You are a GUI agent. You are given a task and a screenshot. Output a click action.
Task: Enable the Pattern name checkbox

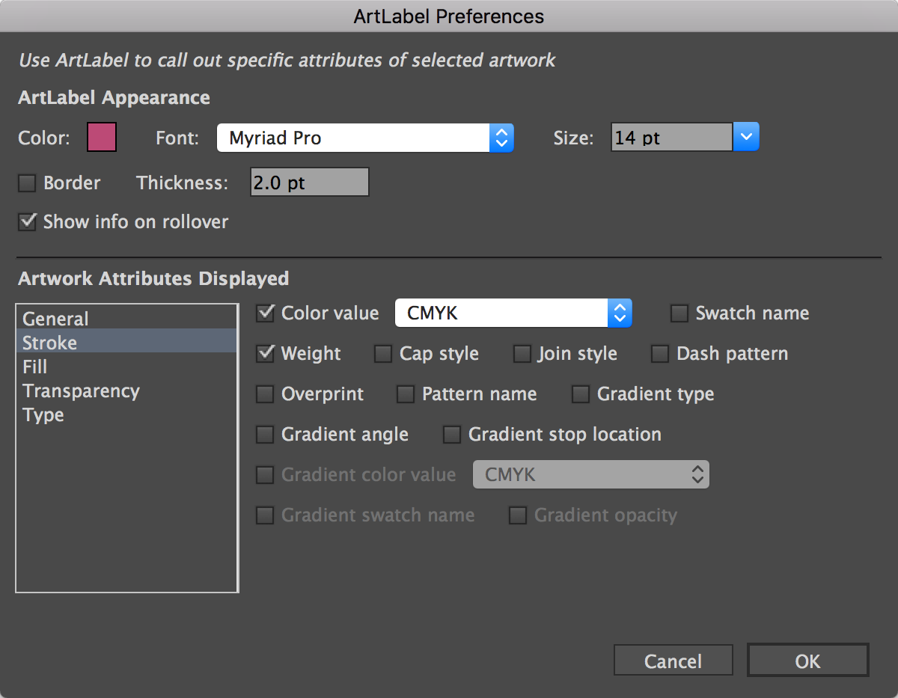[405, 394]
